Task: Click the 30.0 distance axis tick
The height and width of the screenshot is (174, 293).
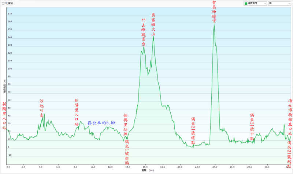Action: tap(267, 167)
